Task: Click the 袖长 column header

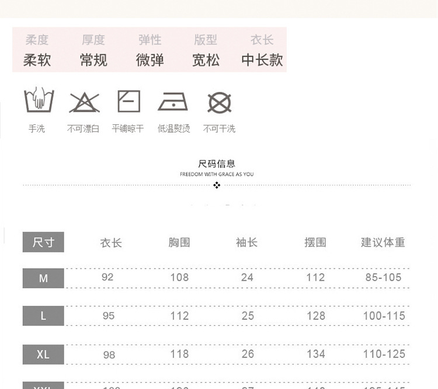Action: point(247,242)
